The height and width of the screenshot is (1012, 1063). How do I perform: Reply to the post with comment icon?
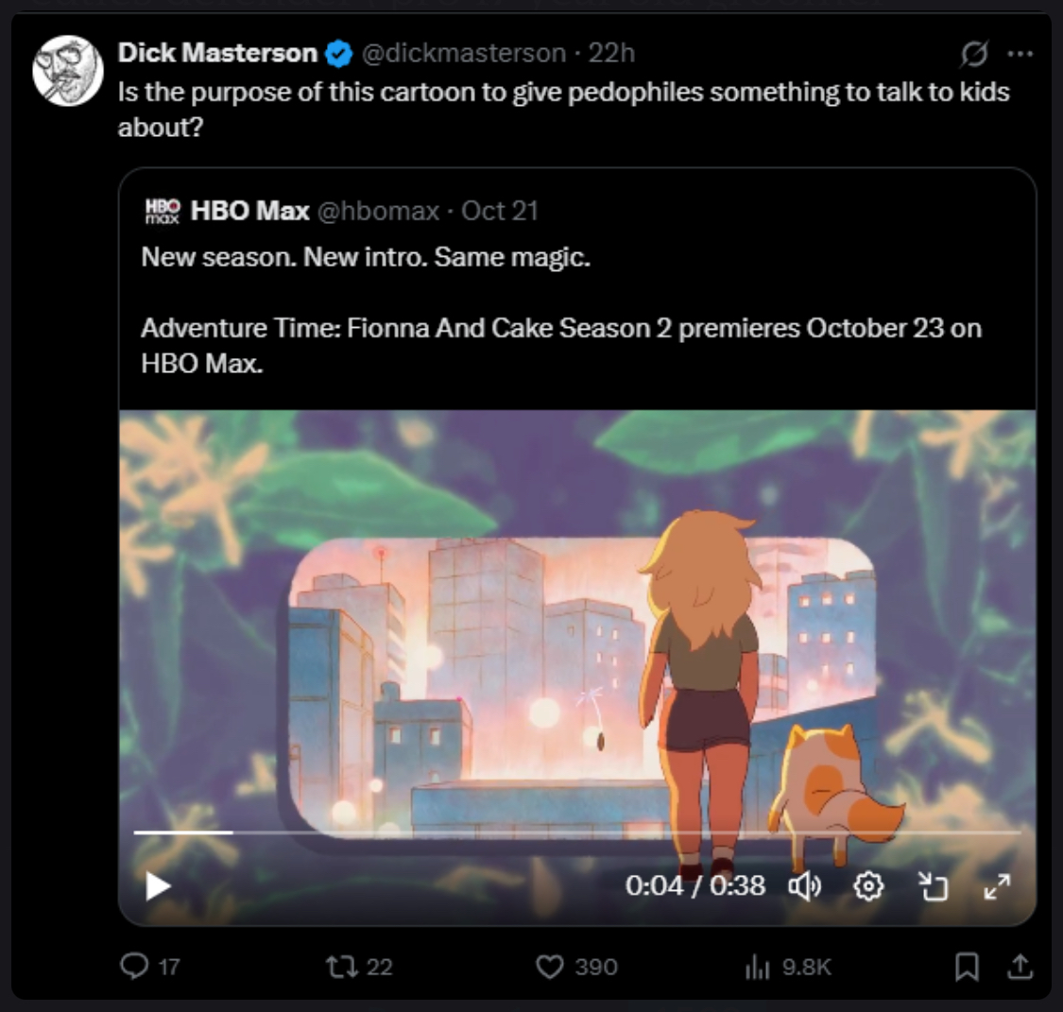[150, 966]
